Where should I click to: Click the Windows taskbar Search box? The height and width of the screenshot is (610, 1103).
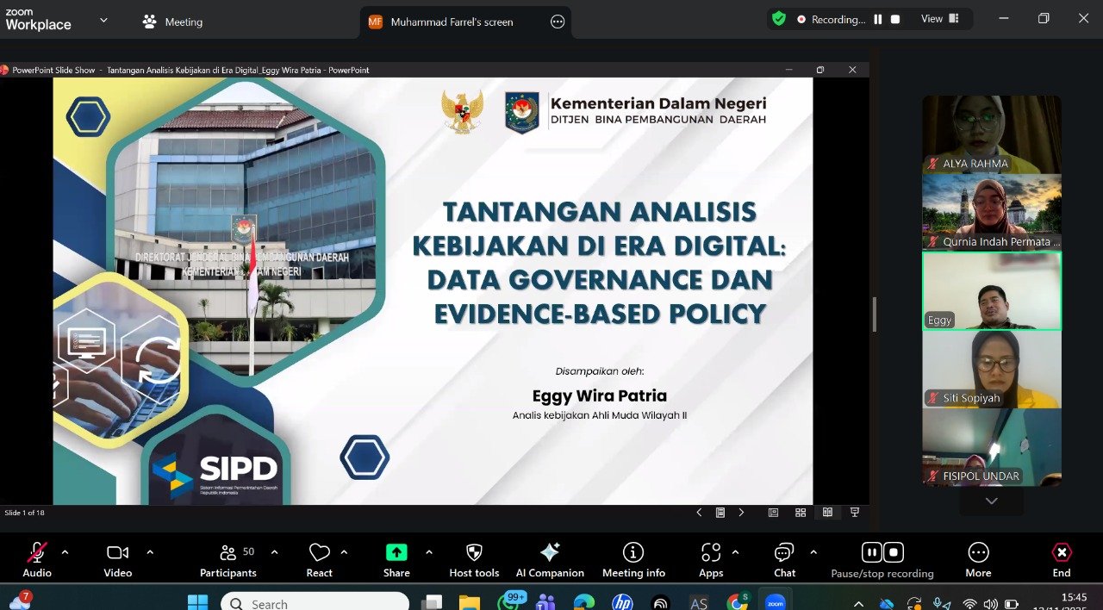click(315, 603)
